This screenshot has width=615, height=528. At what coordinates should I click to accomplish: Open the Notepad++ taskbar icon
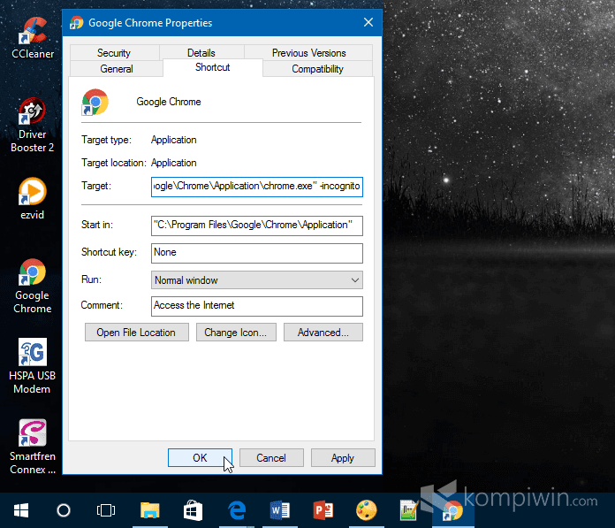[409, 510]
